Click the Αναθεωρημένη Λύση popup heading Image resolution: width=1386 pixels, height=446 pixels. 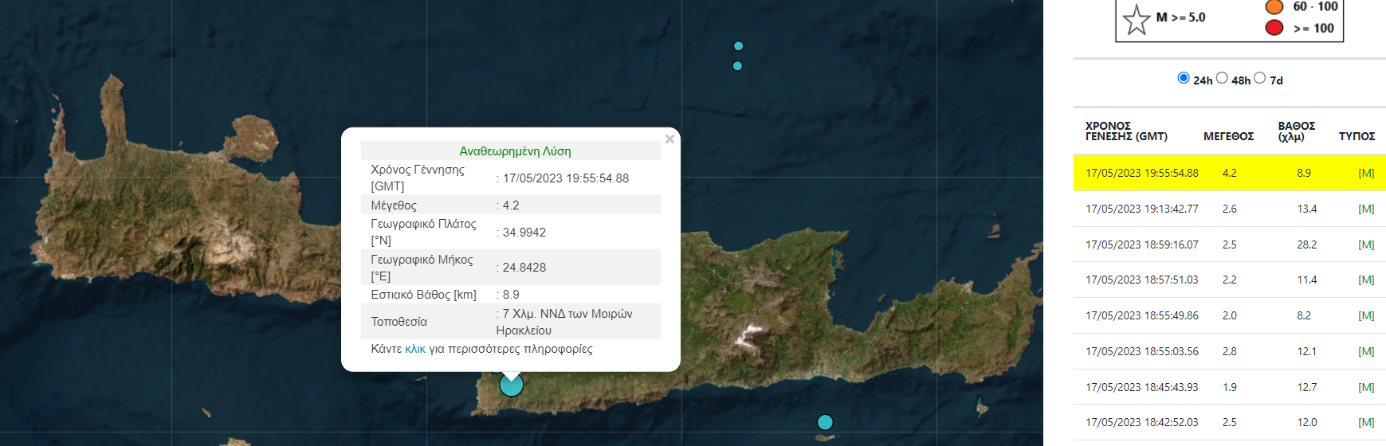pyautogui.click(x=515, y=151)
